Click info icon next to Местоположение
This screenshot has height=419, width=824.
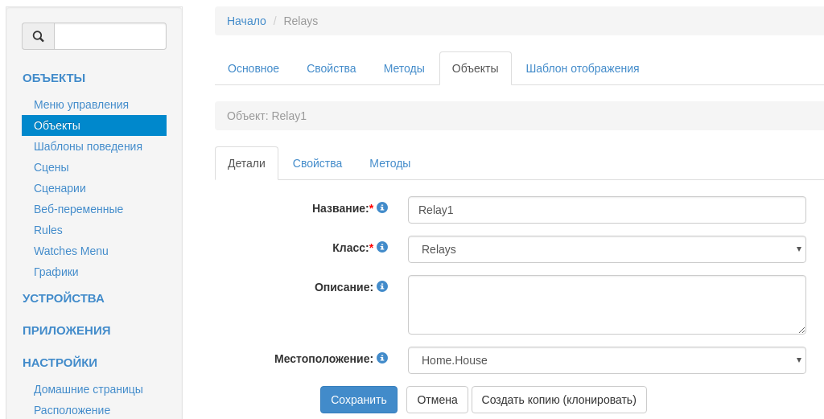pyautogui.click(x=382, y=358)
